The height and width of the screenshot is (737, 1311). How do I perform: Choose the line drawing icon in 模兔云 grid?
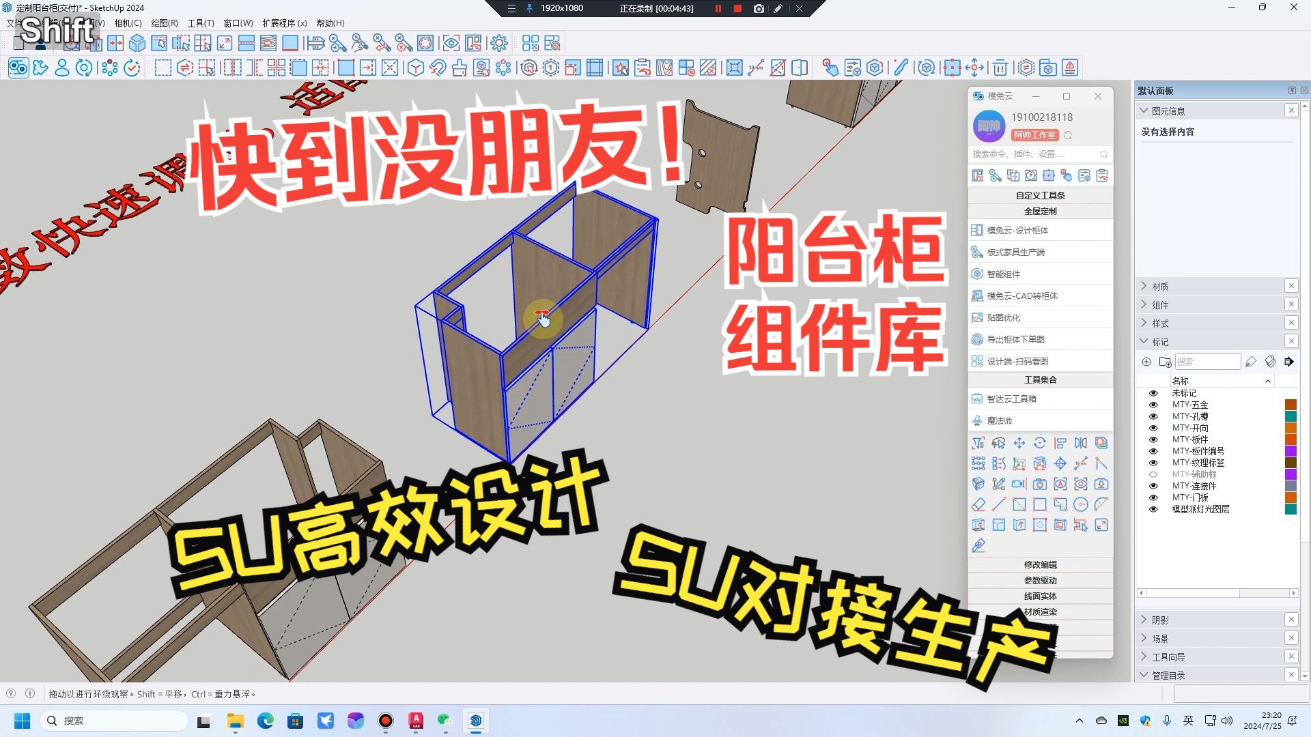(x=998, y=504)
